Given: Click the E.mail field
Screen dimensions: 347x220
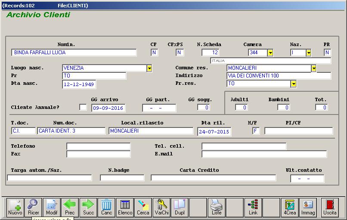Looking at the screenshot, I should point(264,154).
